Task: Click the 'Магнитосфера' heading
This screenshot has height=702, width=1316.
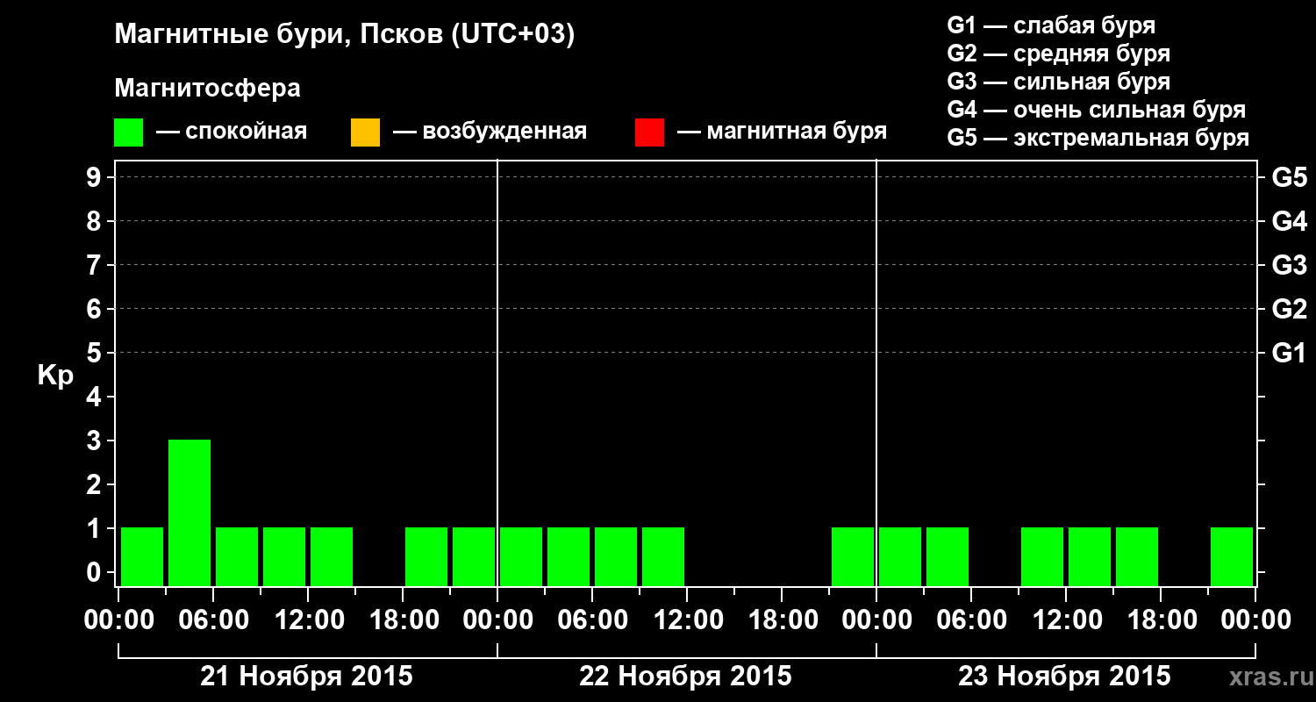Action: [207, 89]
